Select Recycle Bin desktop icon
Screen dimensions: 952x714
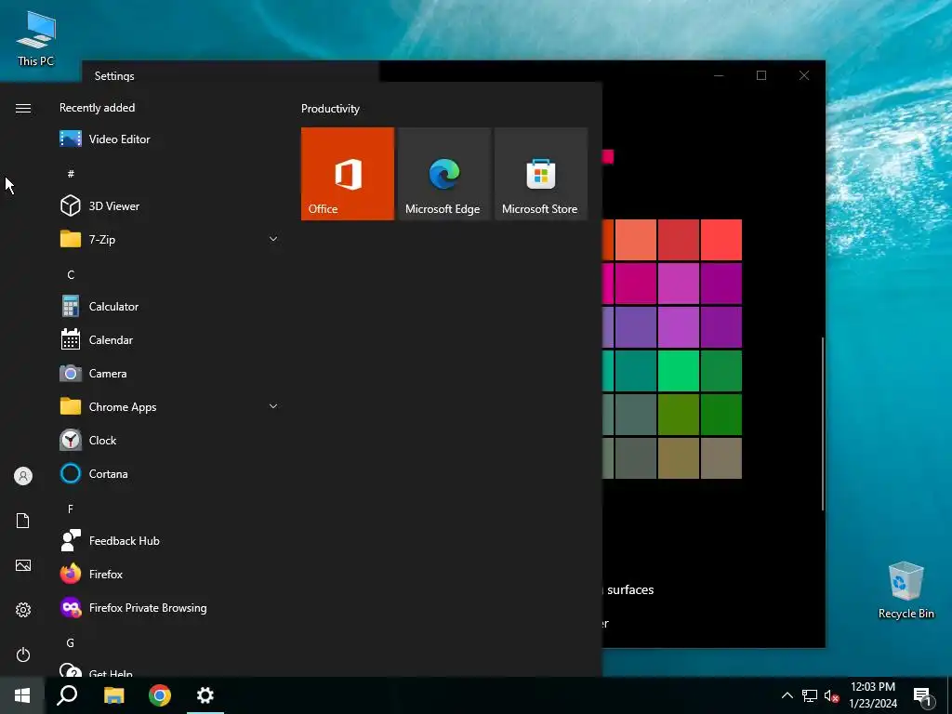(906, 590)
